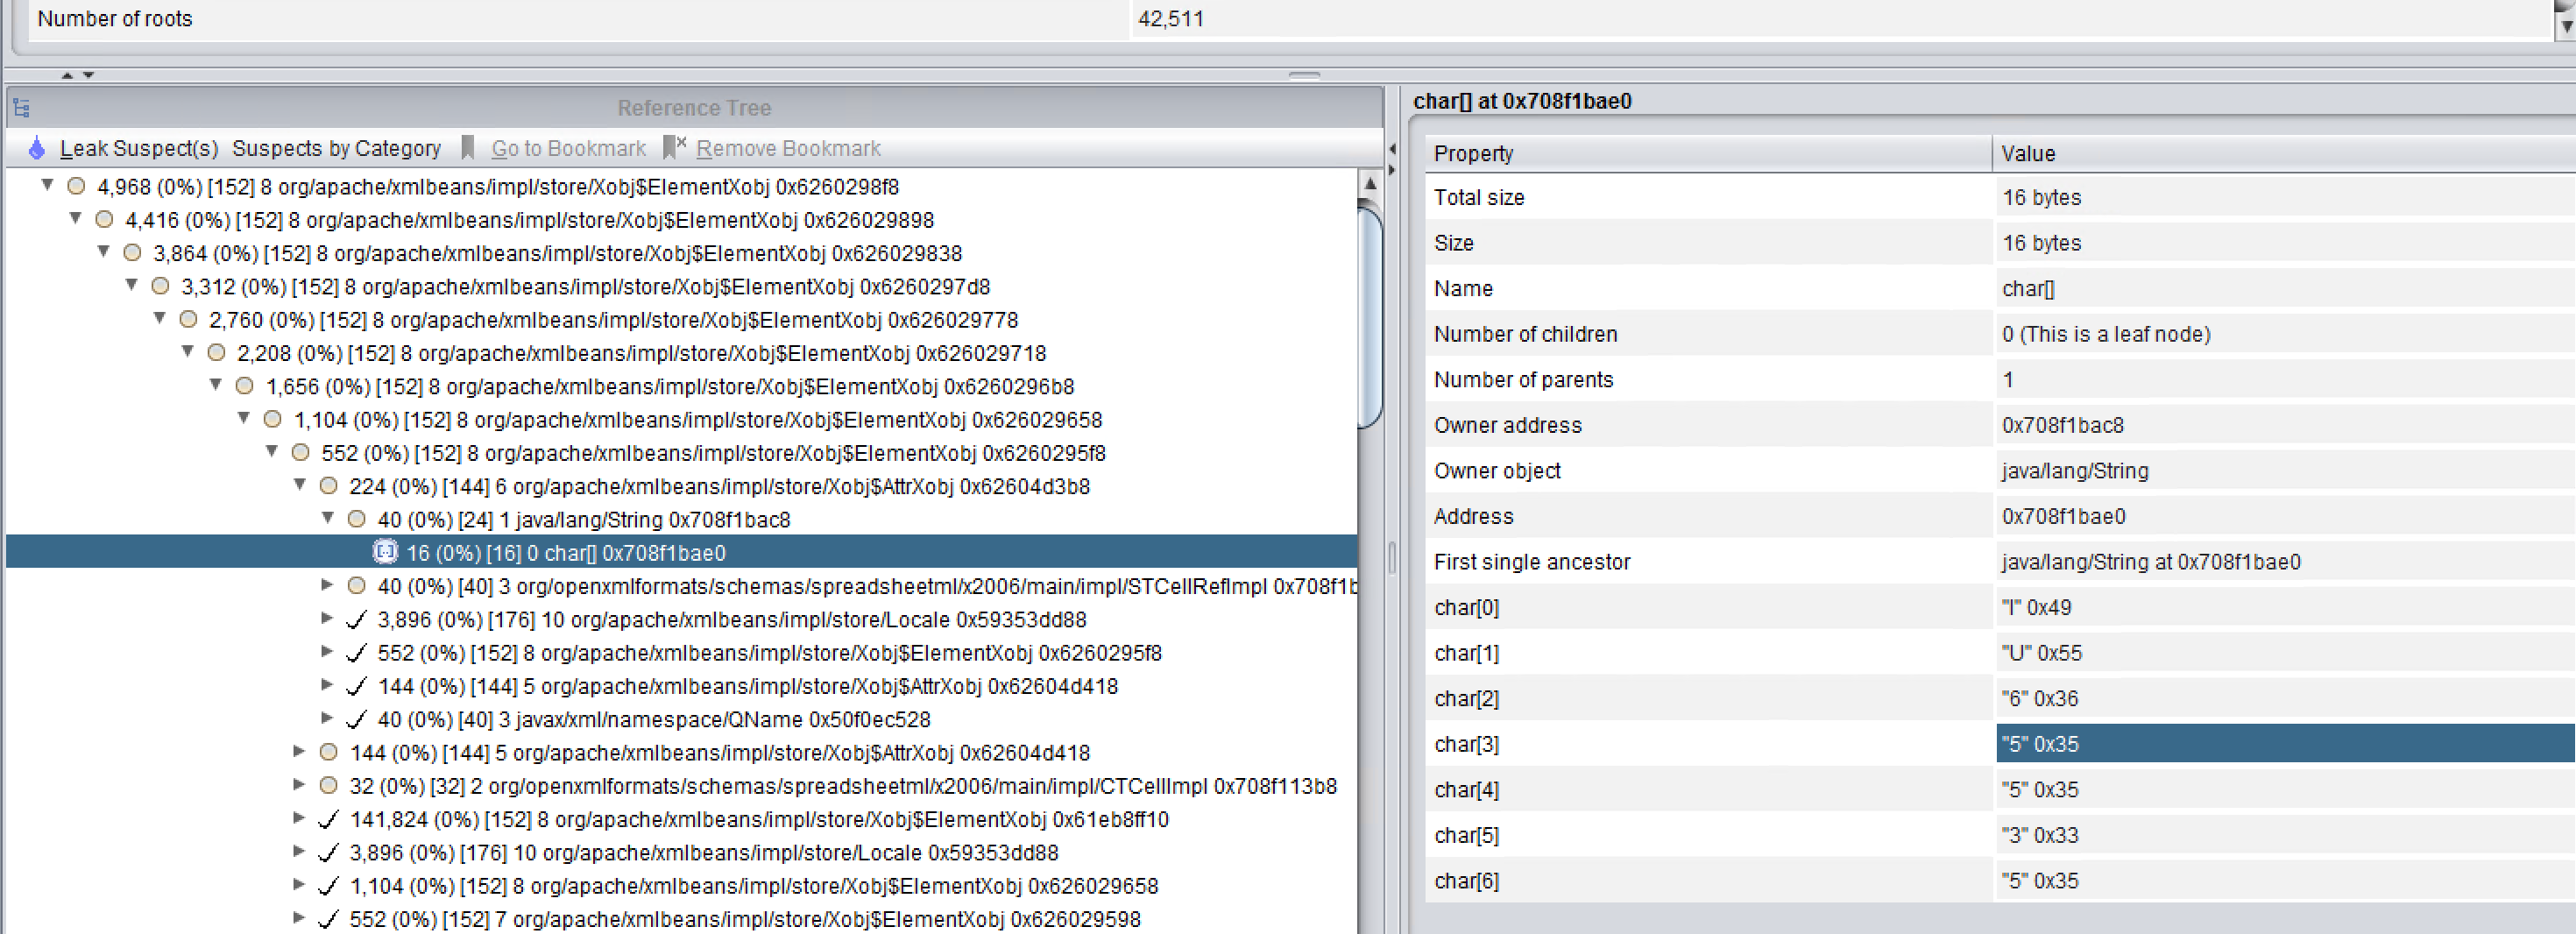This screenshot has height=934, width=2576.
Task: Click the highlighted char[3] value "5" 0x35
Action: (x=2285, y=744)
